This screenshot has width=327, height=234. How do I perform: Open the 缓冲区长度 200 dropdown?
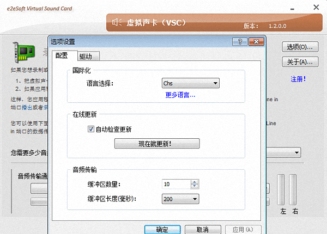(x=180, y=199)
